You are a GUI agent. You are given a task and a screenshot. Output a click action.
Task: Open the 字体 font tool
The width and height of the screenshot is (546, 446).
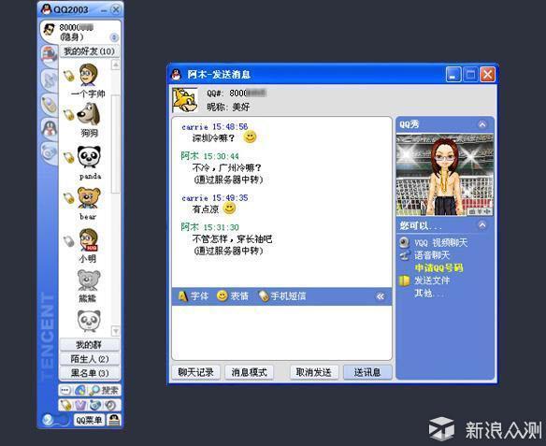tap(194, 296)
